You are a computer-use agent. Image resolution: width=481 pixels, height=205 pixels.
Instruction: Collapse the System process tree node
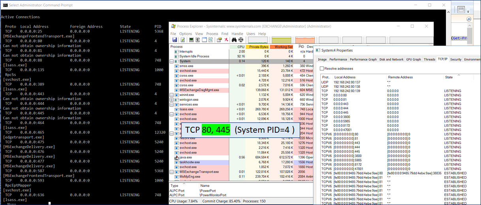tap(172, 61)
